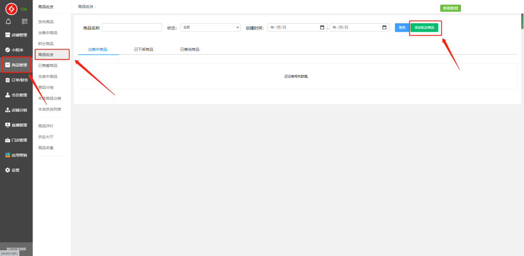Click the 订单/财务 label in sidebar
Image resolution: width=524 pixels, height=256 pixels.
tap(20, 80)
